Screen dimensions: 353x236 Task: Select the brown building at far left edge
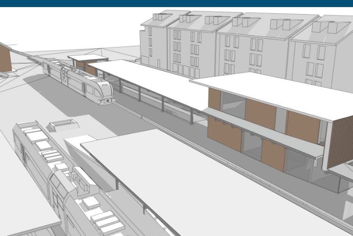4,58
